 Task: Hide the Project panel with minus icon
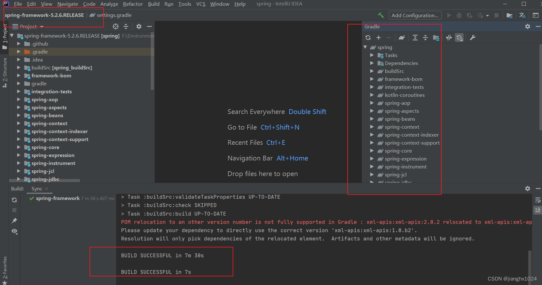(149, 26)
